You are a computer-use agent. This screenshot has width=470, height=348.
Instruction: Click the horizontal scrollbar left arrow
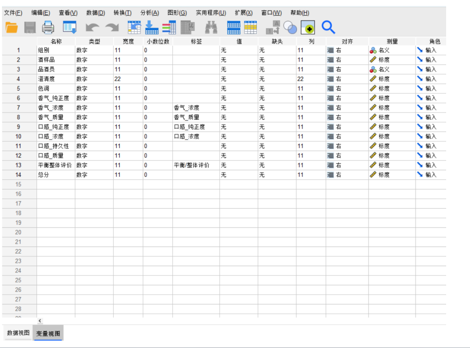40,321
